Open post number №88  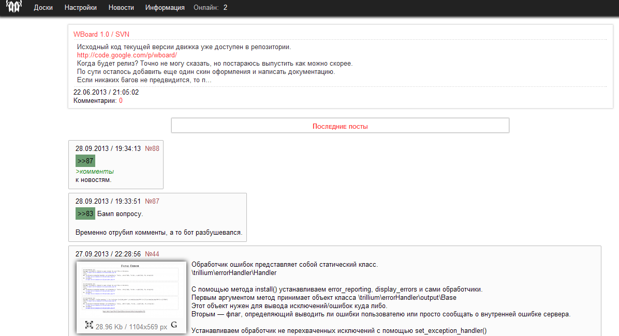(x=152, y=148)
